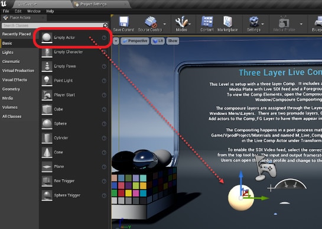Expand the Media Profile dropdown arrow
Screen dimensions: 322x229
click(301, 24)
